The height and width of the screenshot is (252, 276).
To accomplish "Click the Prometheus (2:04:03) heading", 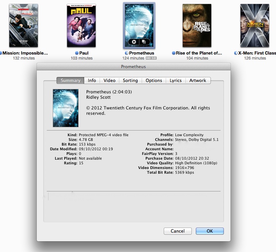I will pyautogui.click(x=109, y=92).
